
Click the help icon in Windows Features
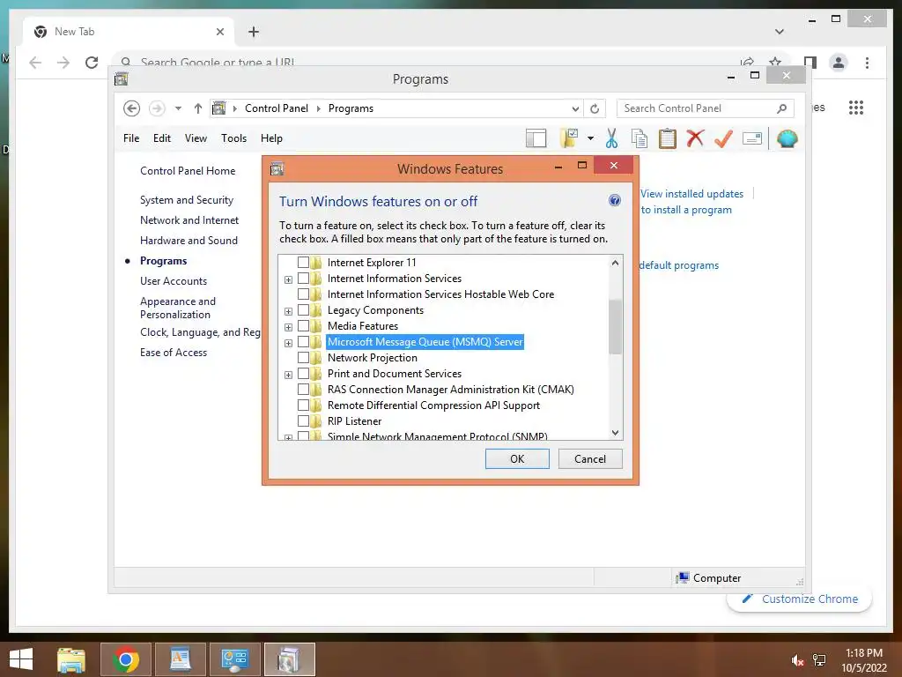614,200
